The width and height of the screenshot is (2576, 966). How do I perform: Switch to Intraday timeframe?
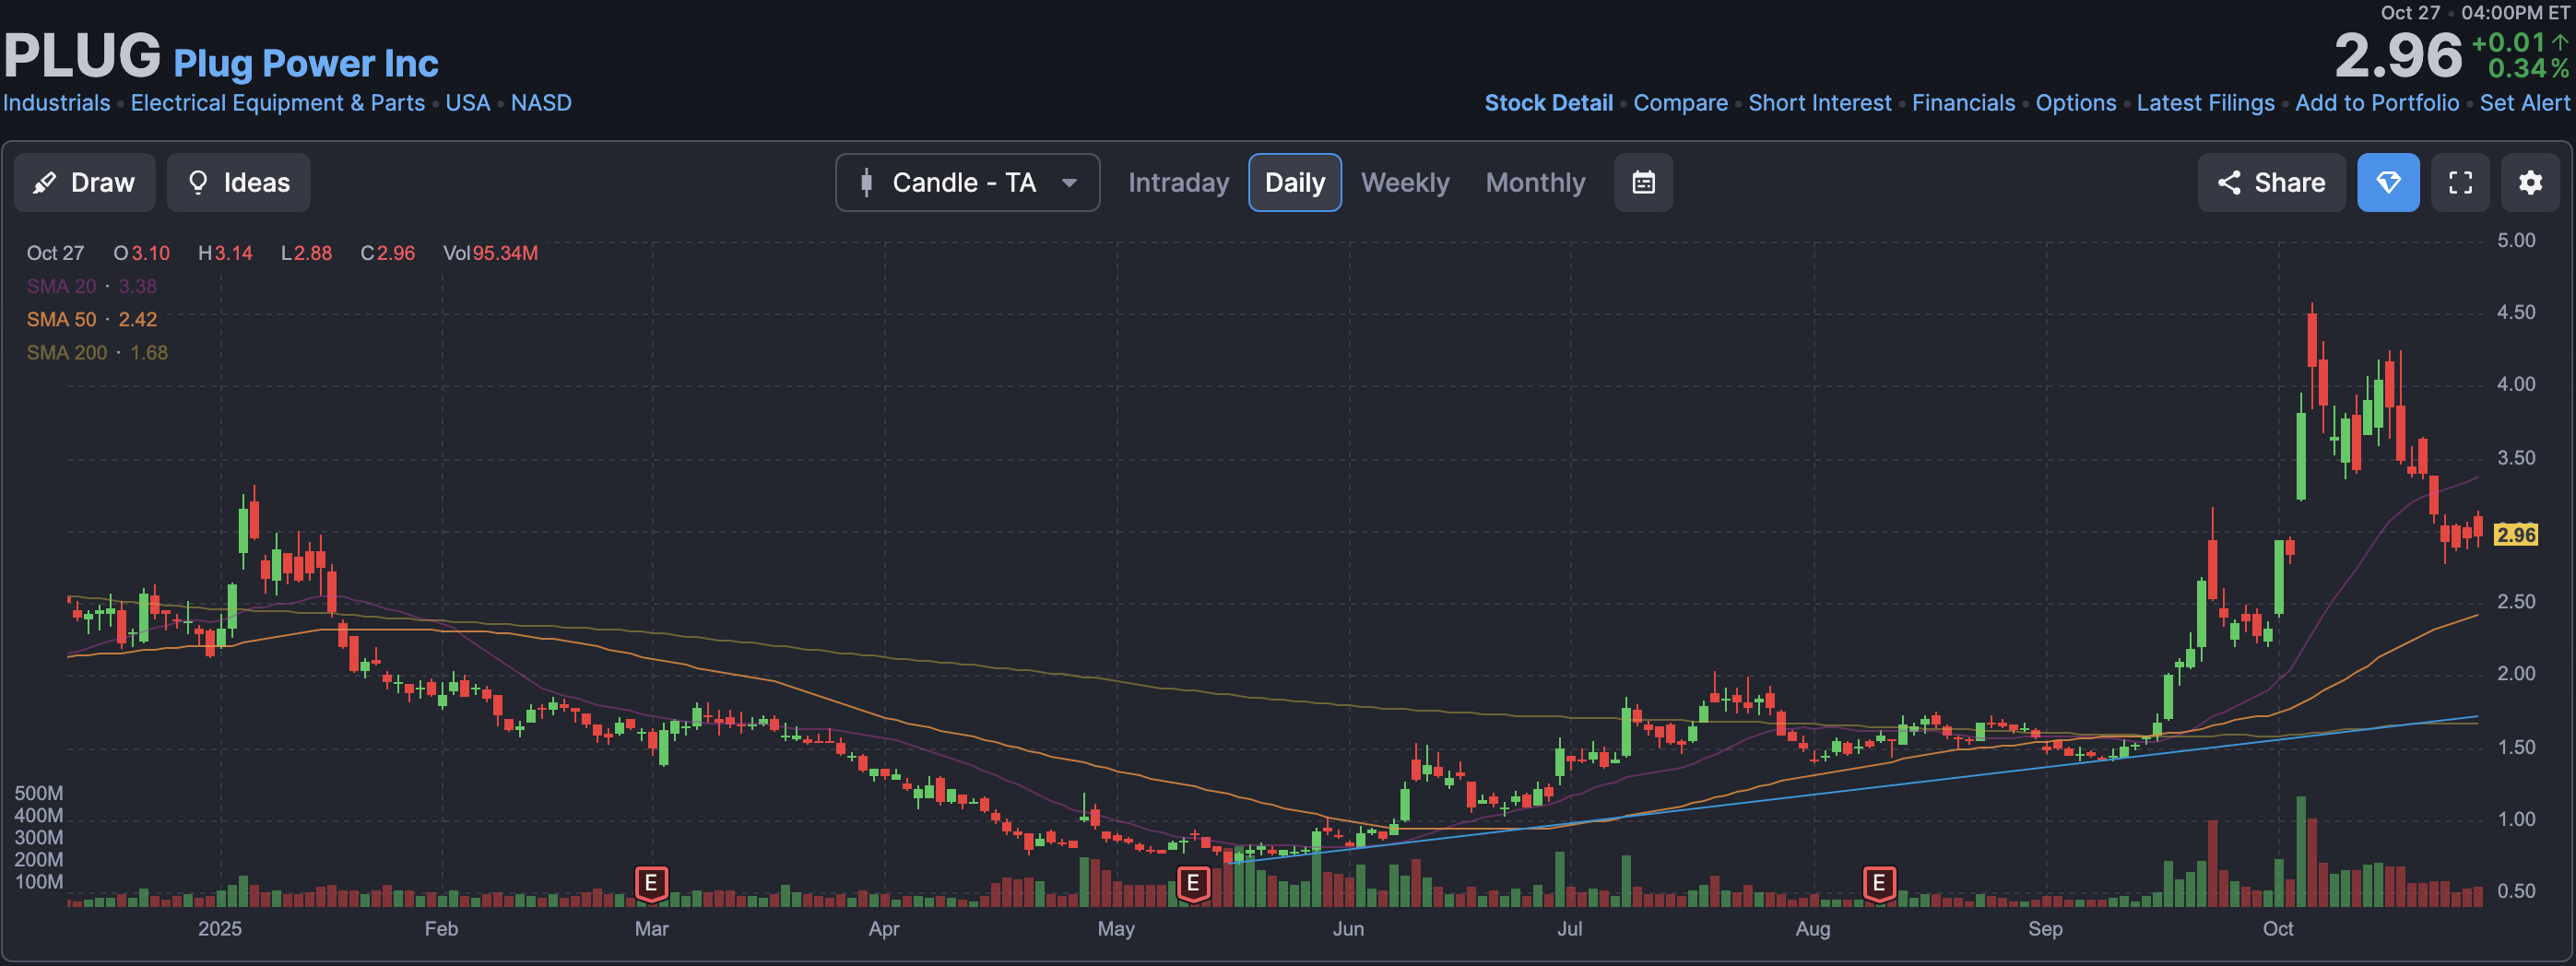(1178, 182)
